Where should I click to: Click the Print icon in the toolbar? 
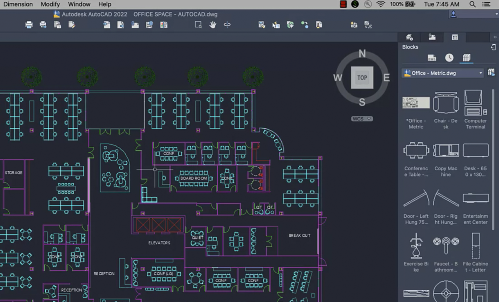[29, 25]
